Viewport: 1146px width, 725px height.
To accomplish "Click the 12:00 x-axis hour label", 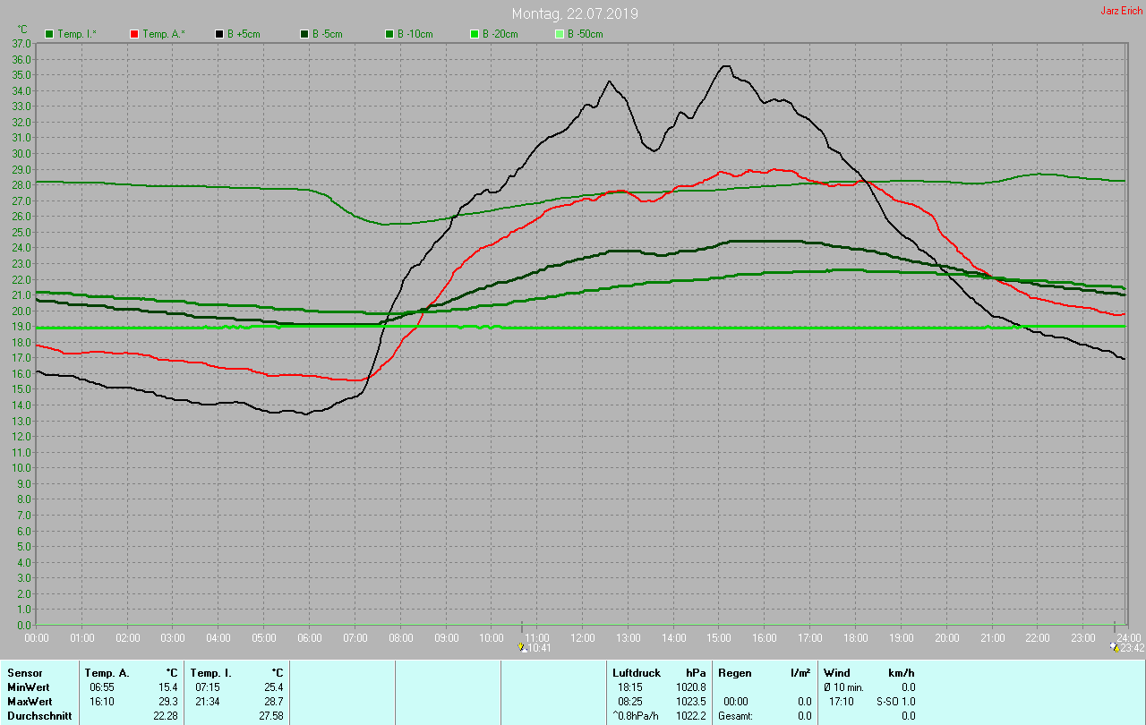I will [583, 636].
